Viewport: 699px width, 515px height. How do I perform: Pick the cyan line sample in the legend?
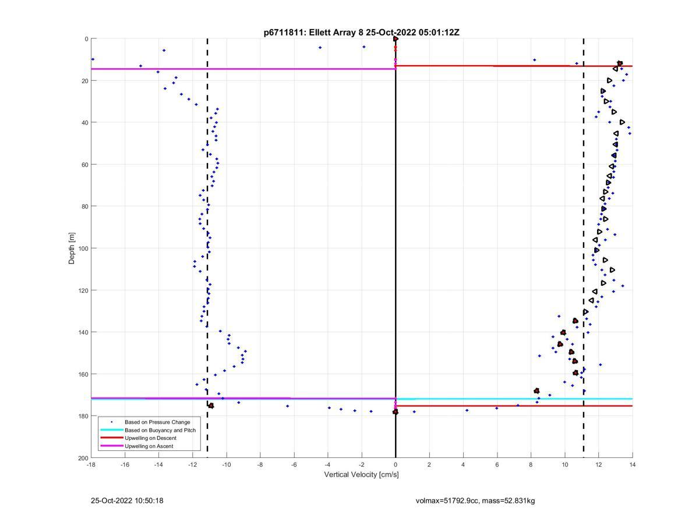pos(111,430)
